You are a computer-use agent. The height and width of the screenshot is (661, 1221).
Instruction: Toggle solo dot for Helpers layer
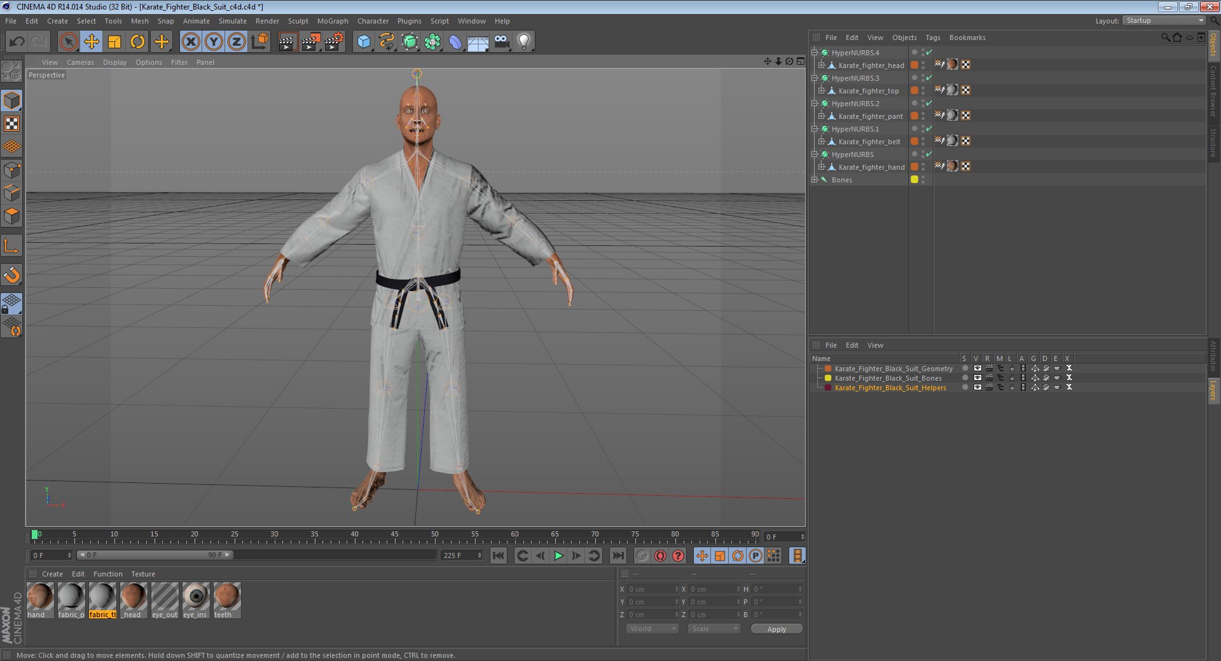965,388
